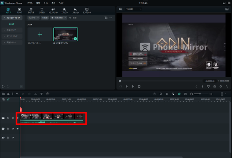Open the 表示 menu
The width and height of the screenshot is (232, 158).
(x=53, y=3)
